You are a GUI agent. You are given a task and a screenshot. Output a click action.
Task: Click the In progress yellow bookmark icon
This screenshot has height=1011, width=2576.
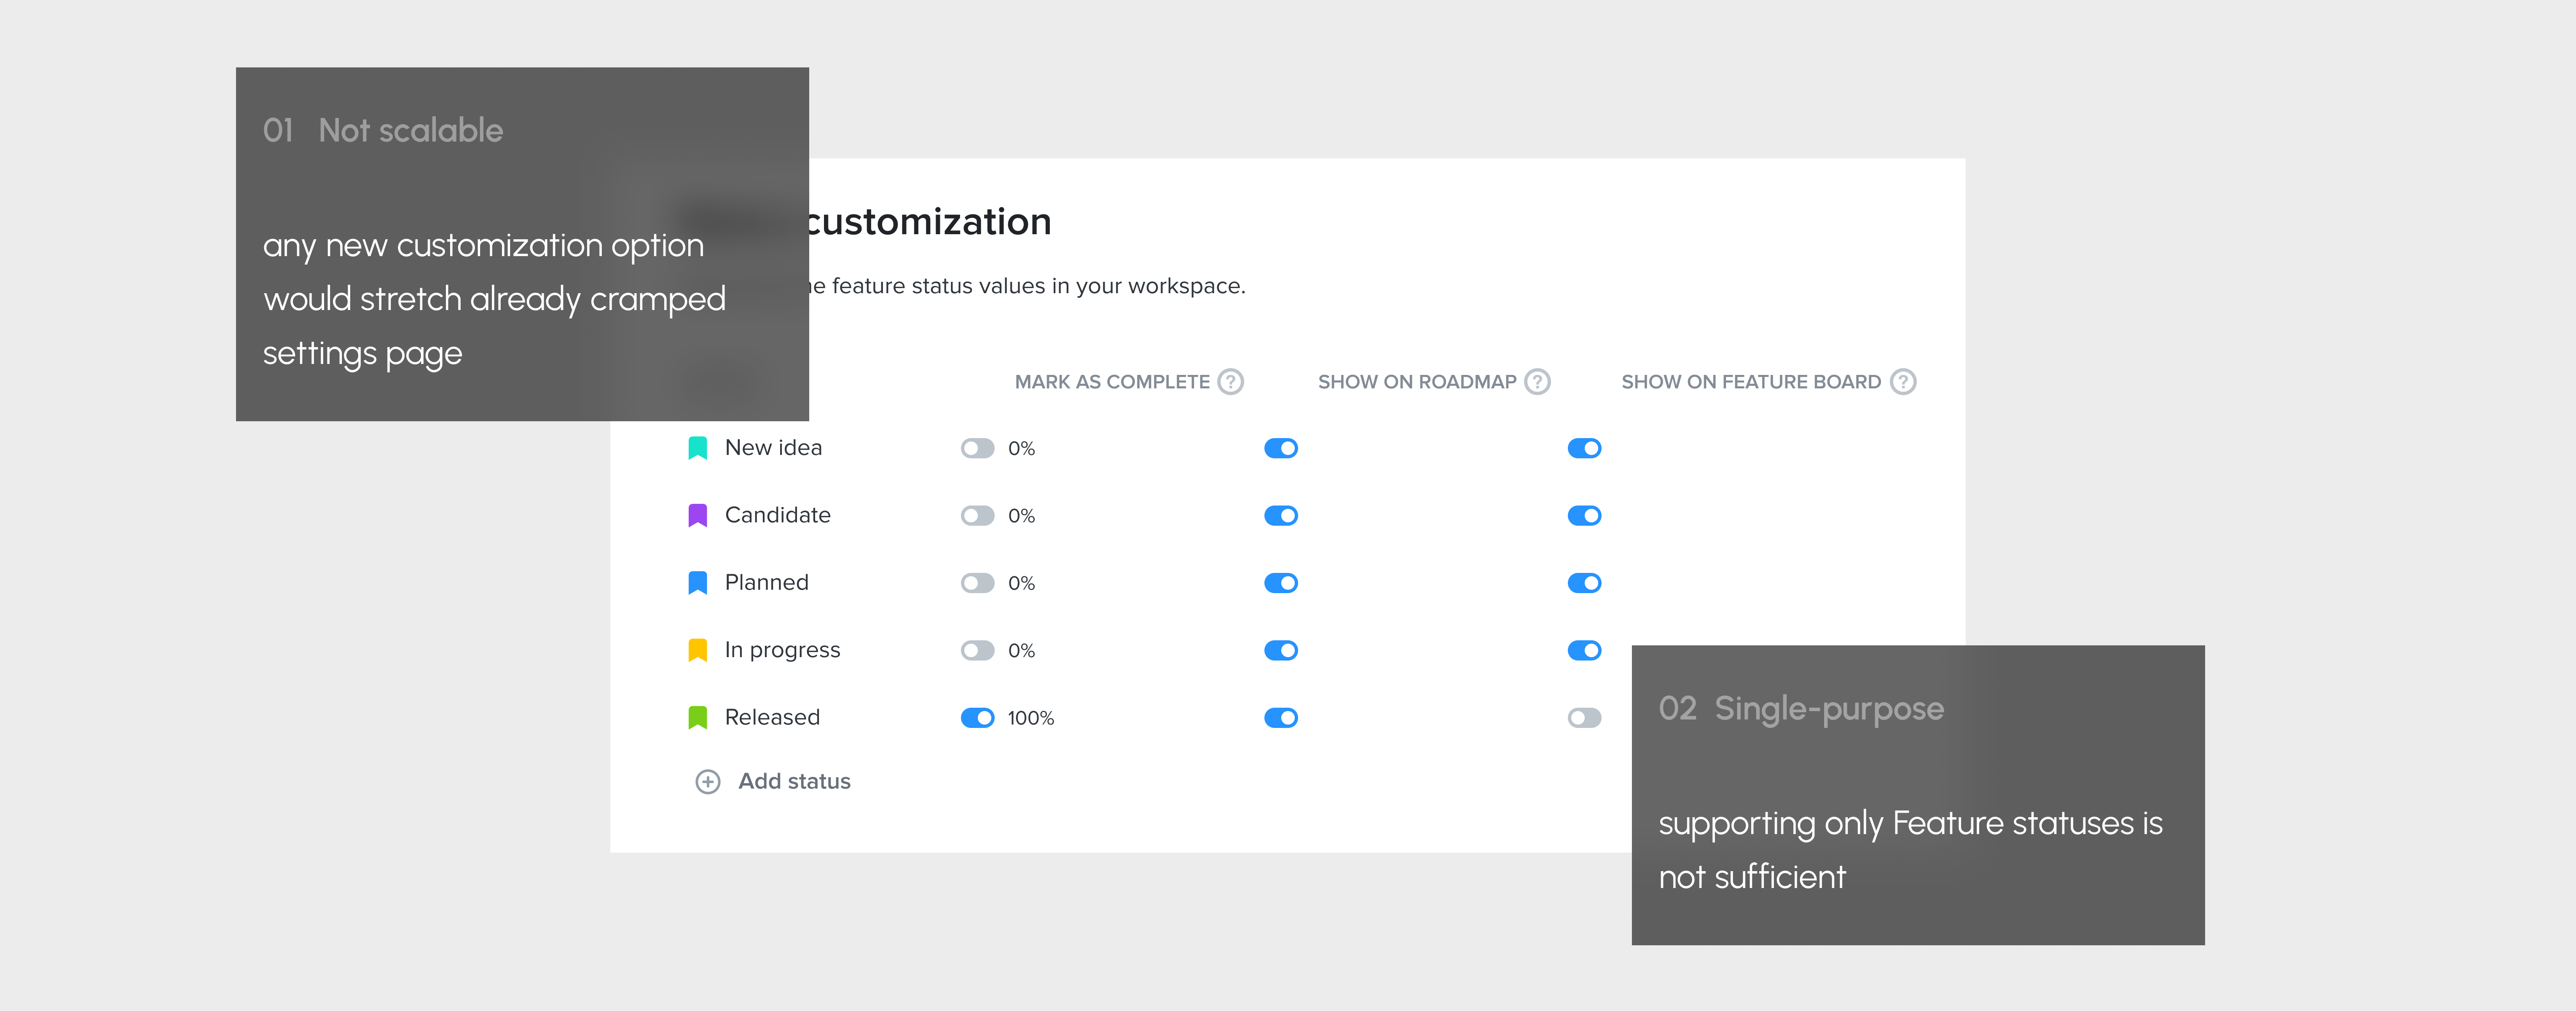tap(698, 650)
